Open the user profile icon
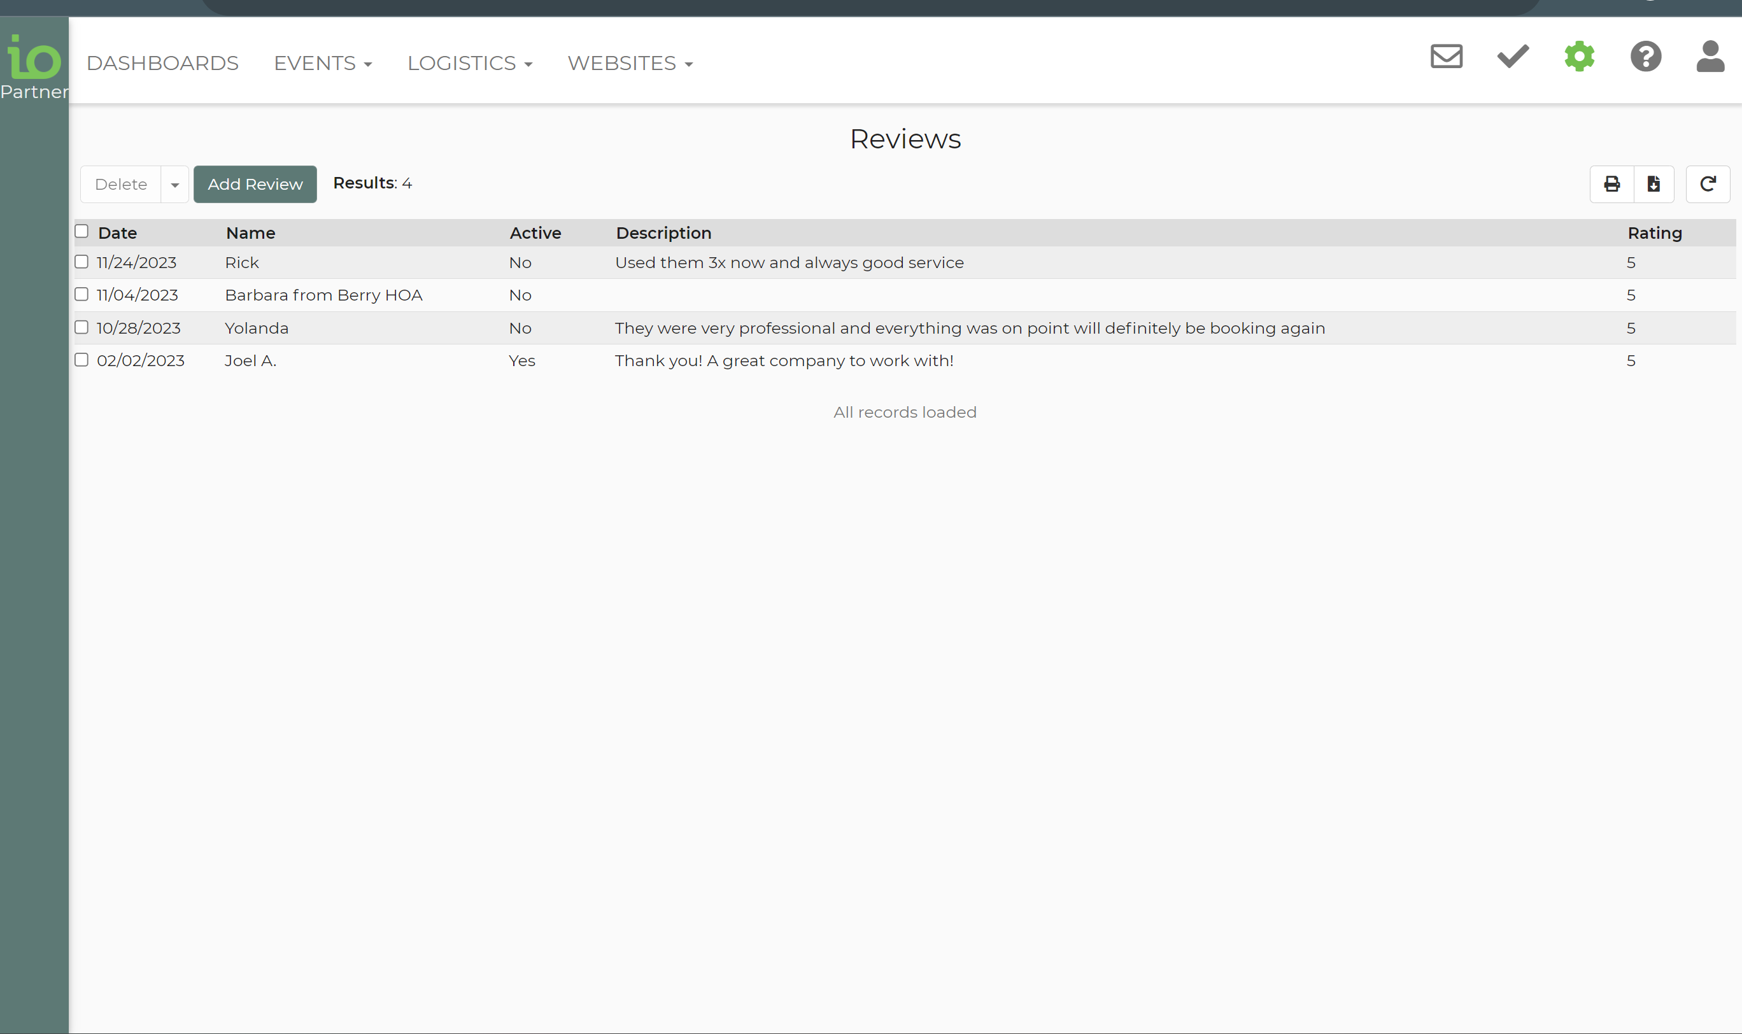The image size is (1742, 1034). (x=1710, y=57)
